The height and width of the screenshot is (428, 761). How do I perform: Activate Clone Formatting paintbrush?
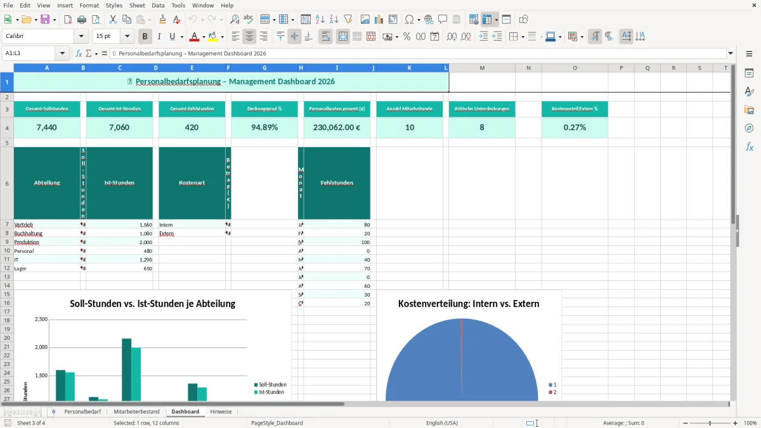click(163, 20)
